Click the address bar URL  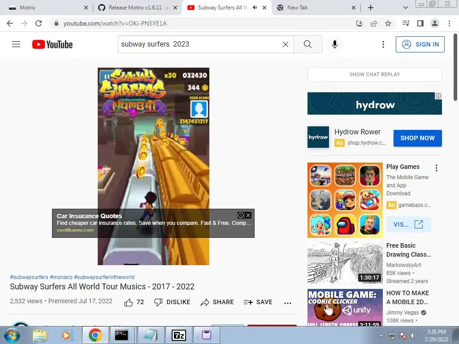(115, 23)
